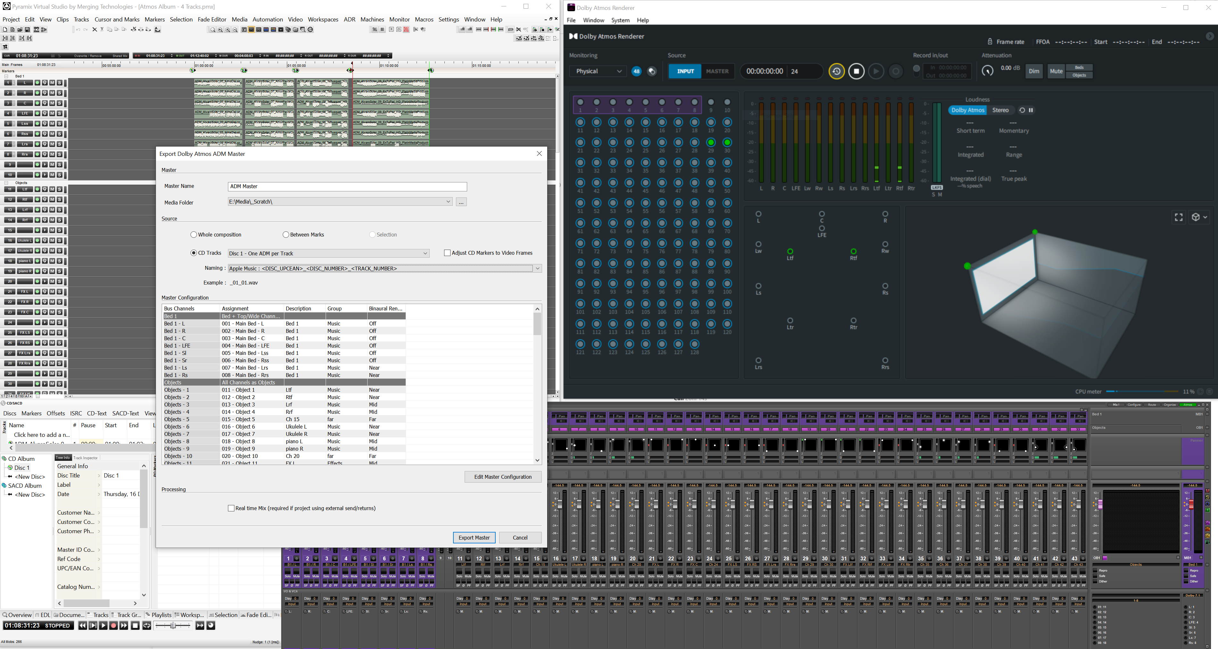Enable Real time Mix checkbox
1218x649 pixels.
pyautogui.click(x=231, y=508)
